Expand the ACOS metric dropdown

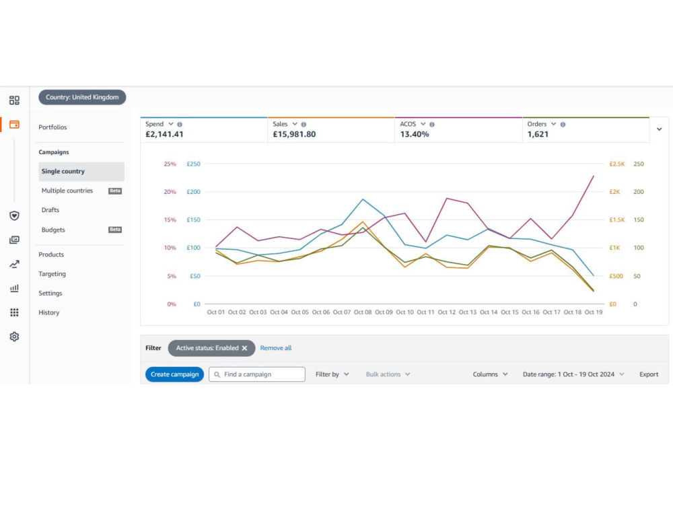coord(423,124)
